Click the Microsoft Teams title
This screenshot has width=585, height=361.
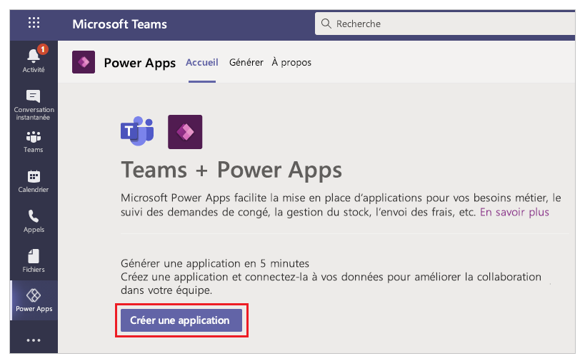click(x=120, y=24)
